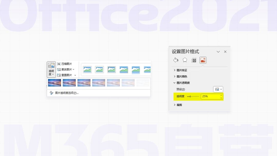Select the first transparency preset thumbnail
The height and width of the screenshot is (156, 277).
[55, 83]
